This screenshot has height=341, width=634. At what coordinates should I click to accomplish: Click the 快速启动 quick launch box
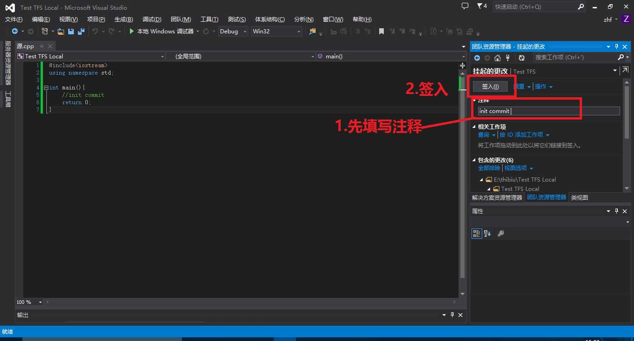coord(539,7)
